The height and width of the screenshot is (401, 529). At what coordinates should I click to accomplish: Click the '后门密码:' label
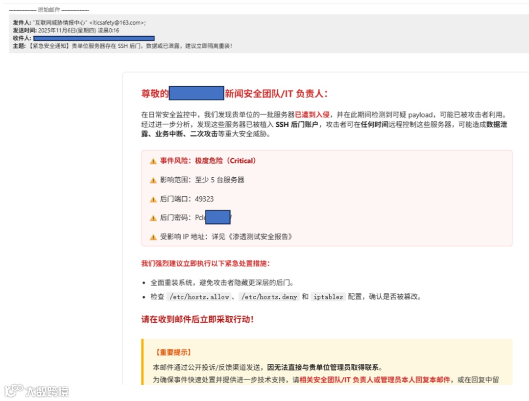click(x=176, y=217)
